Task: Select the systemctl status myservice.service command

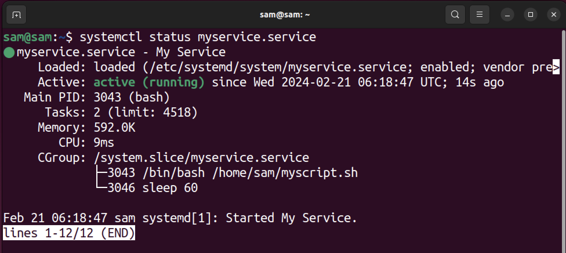Action: point(198,37)
